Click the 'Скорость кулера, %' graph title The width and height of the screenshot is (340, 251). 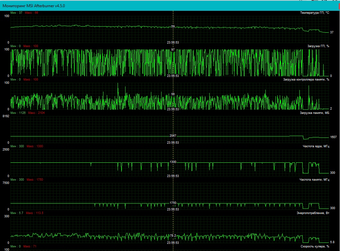315,246
